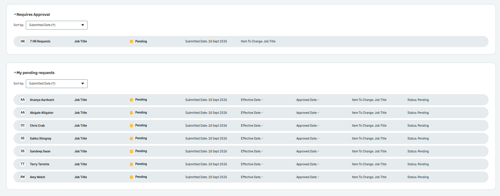The width and height of the screenshot is (500, 196).
Task: Click the HR avatar icon
Action: point(23,42)
